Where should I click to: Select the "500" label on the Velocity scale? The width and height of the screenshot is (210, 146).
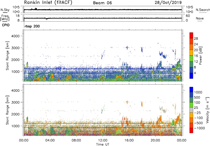tap(197, 98)
